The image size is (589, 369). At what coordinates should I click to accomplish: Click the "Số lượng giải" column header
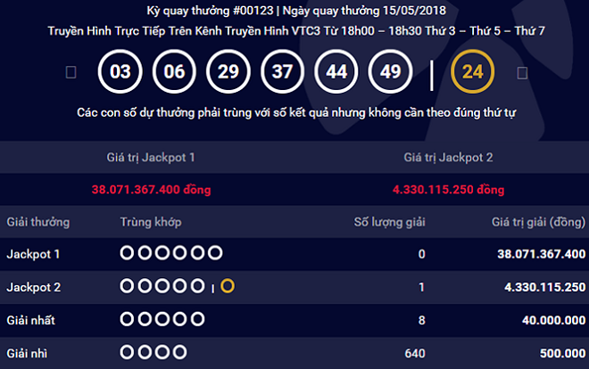click(389, 221)
